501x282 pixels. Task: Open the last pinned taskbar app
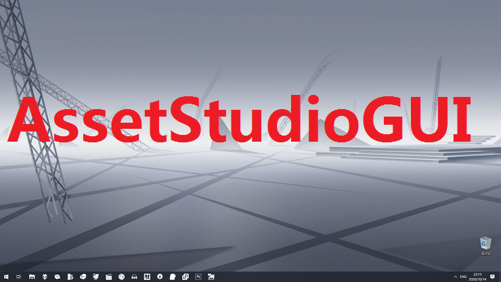(211, 277)
